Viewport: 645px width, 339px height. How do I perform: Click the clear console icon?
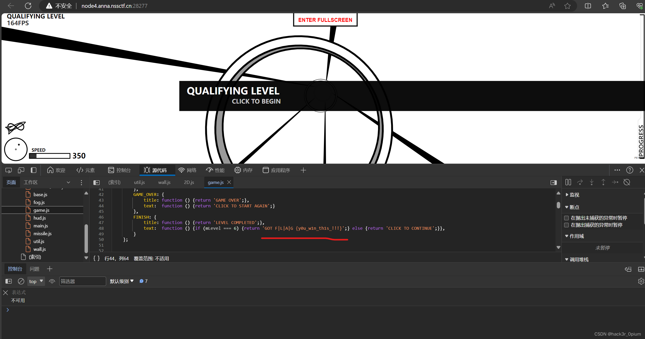[x=21, y=281]
